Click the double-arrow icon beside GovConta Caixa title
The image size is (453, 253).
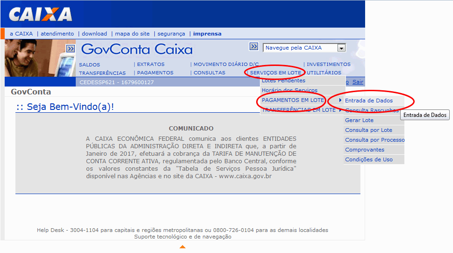tap(71, 49)
